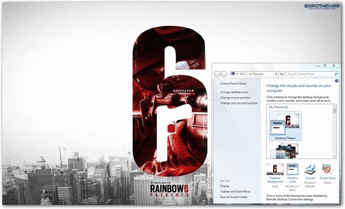Click the Back navigation arrow button
This screenshot has width=345, height=209.
click(217, 74)
